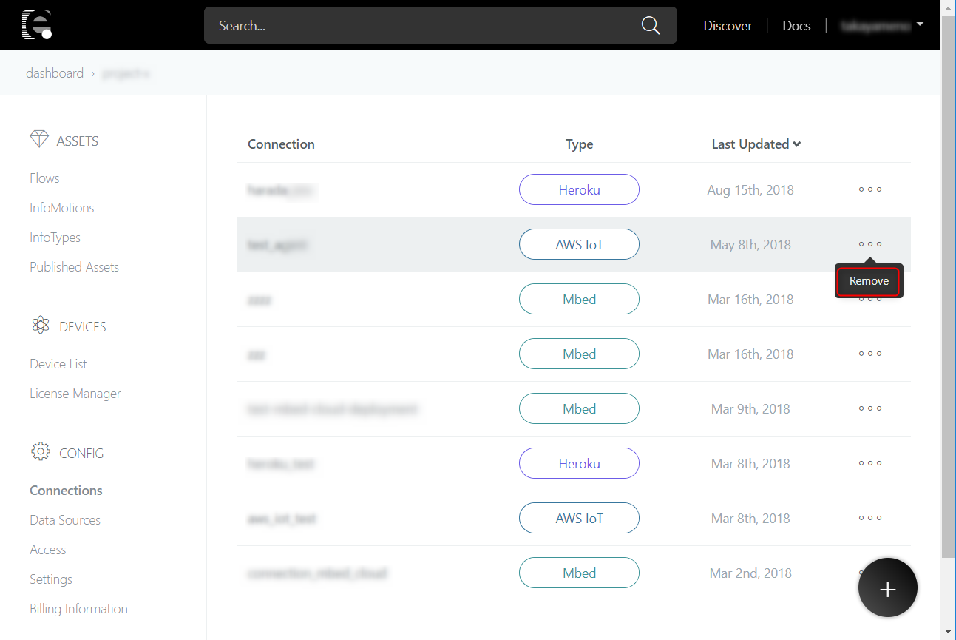Click the AWS IoT type badge dated May 8th

579,244
